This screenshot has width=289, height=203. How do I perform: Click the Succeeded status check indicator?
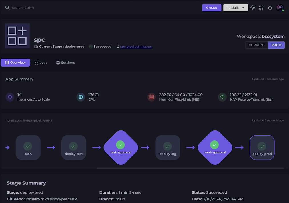click(x=91, y=46)
